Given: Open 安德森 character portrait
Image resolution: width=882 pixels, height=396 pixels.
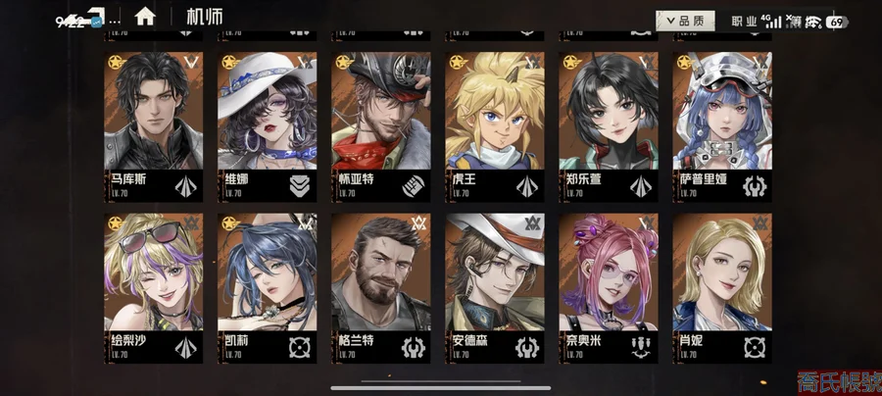Looking at the screenshot, I should 495,272.
